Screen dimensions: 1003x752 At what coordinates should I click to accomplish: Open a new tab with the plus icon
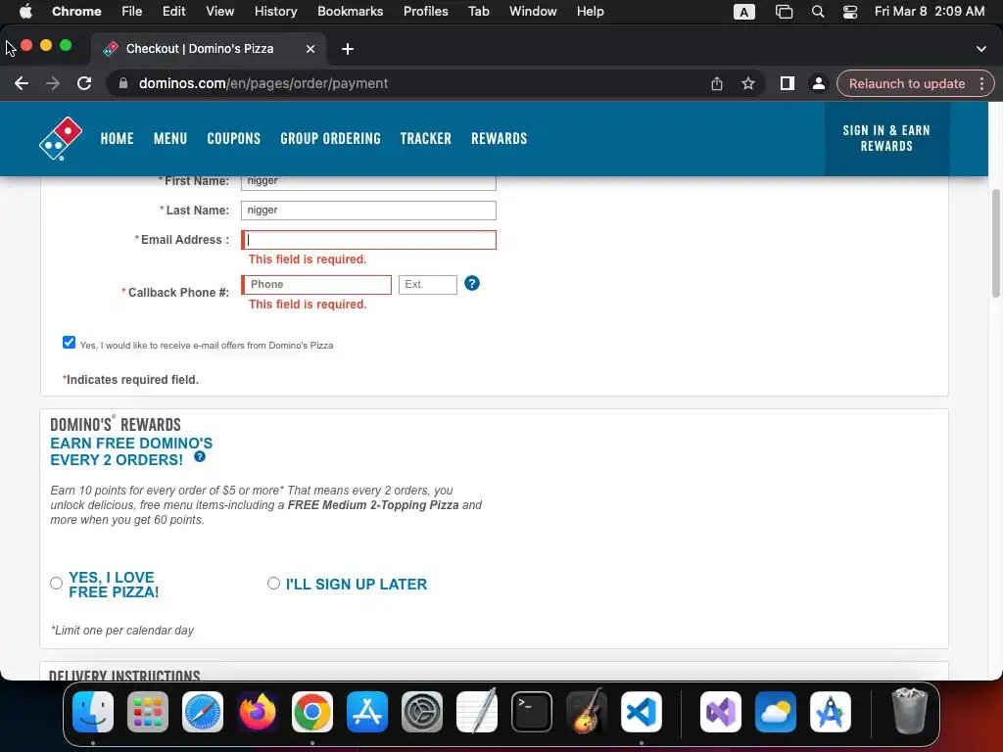tap(348, 49)
